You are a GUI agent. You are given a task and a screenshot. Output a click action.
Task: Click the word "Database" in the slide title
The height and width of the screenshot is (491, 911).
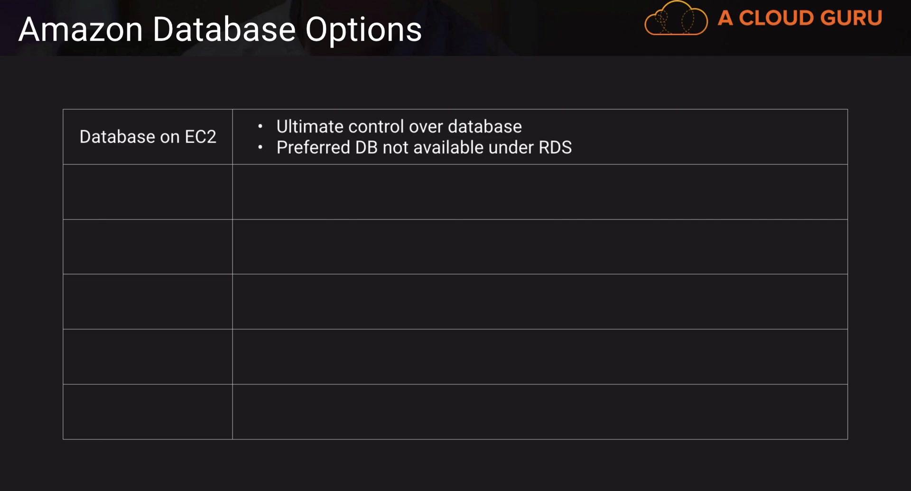pos(224,29)
